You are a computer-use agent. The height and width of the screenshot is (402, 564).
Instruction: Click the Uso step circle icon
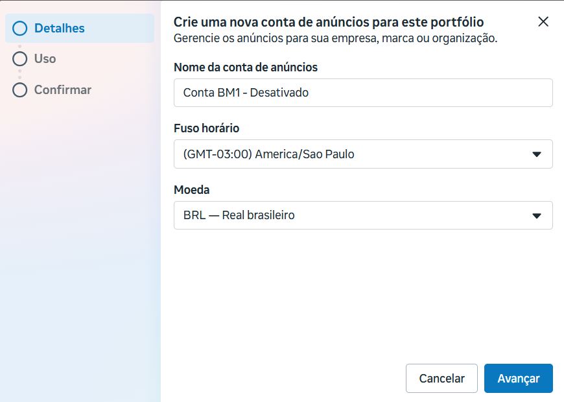click(20, 59)
